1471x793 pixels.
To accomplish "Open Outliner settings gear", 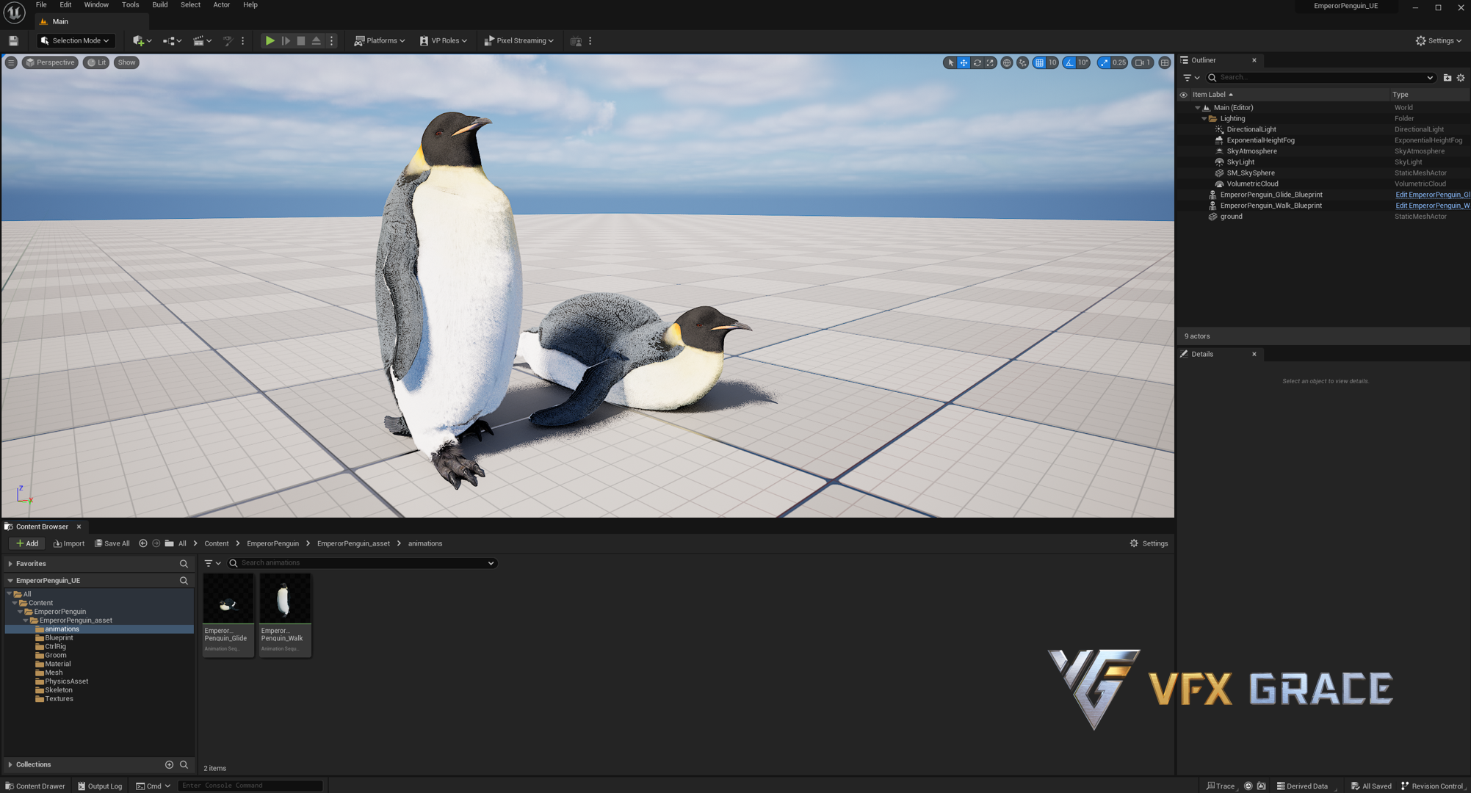I will (1461, 78).
